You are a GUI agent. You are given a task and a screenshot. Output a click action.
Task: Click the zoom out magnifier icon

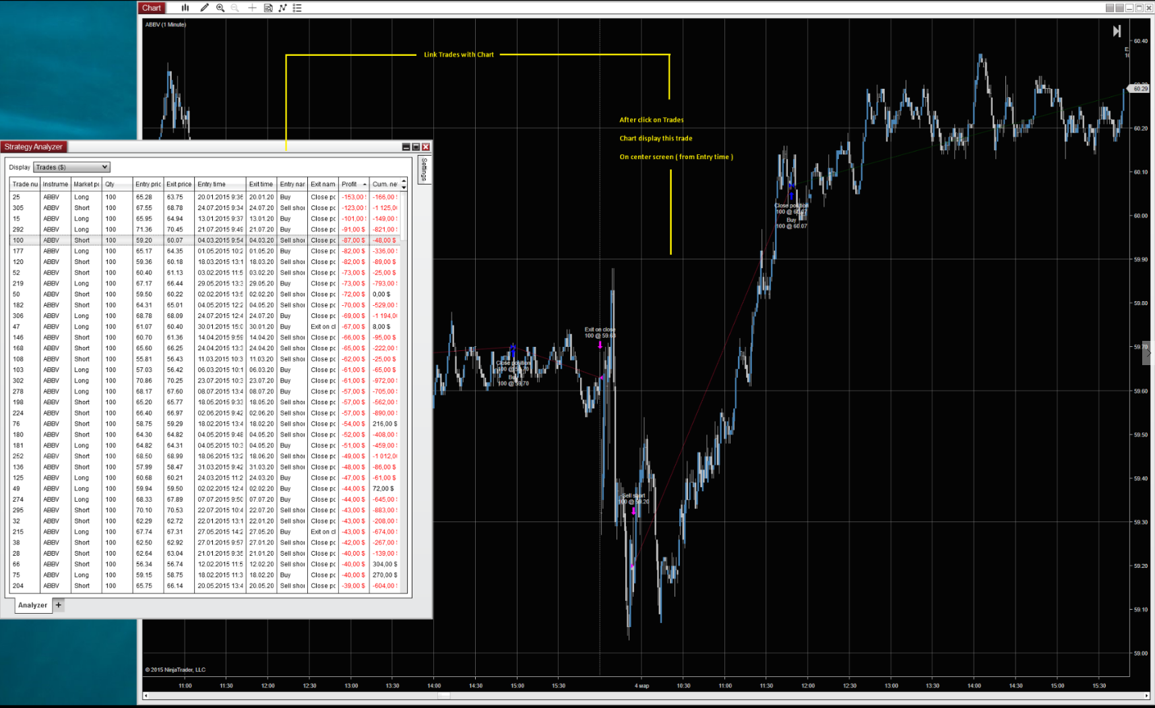click(x=235, y=8)
